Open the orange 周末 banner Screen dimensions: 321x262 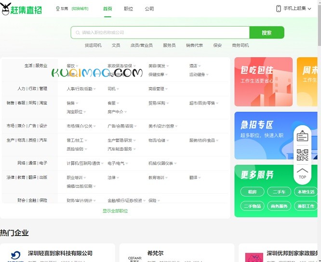pos(307,82)
